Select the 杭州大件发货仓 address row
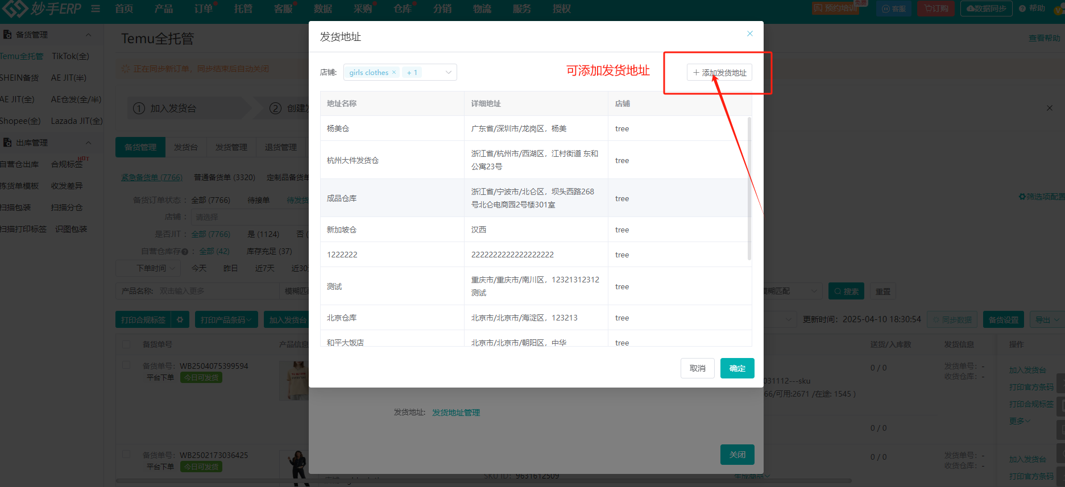This screenshot has height=487, width=1065. point(536,160)
